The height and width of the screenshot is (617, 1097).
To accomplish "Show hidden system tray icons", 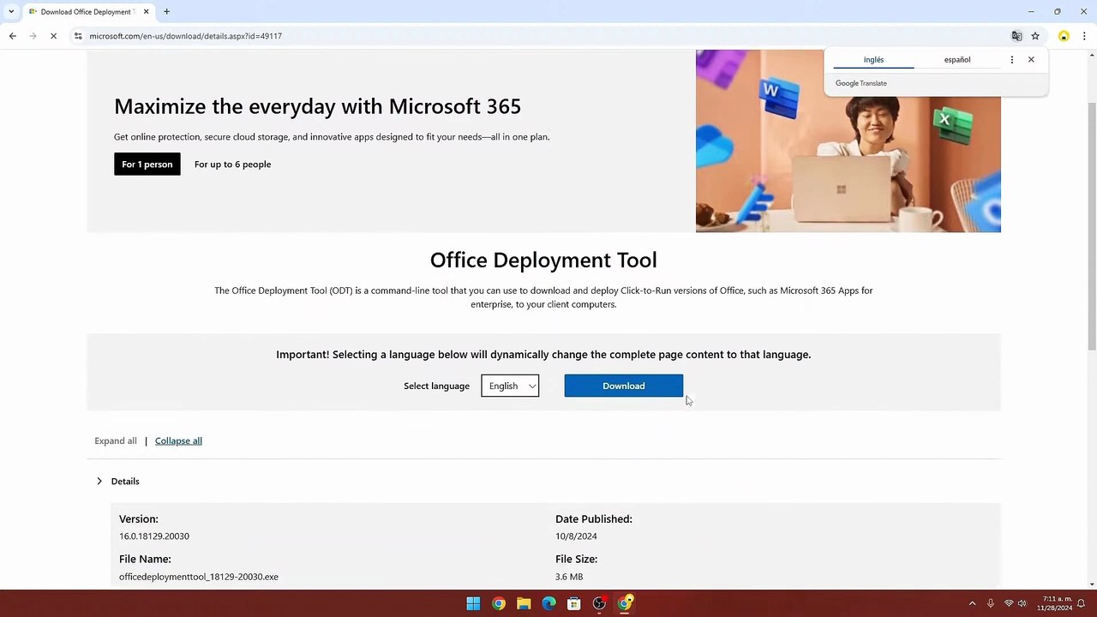I will pos(972,604).
